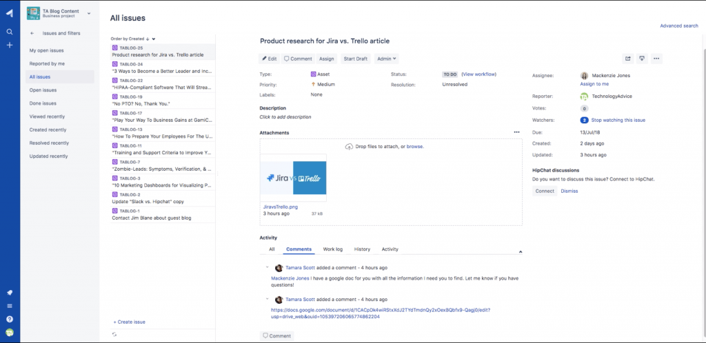Image resolution: width=706 pixels, height=343 pixels.
Task: Click Stop watching this issue link
Action: [x=618, y=120]
